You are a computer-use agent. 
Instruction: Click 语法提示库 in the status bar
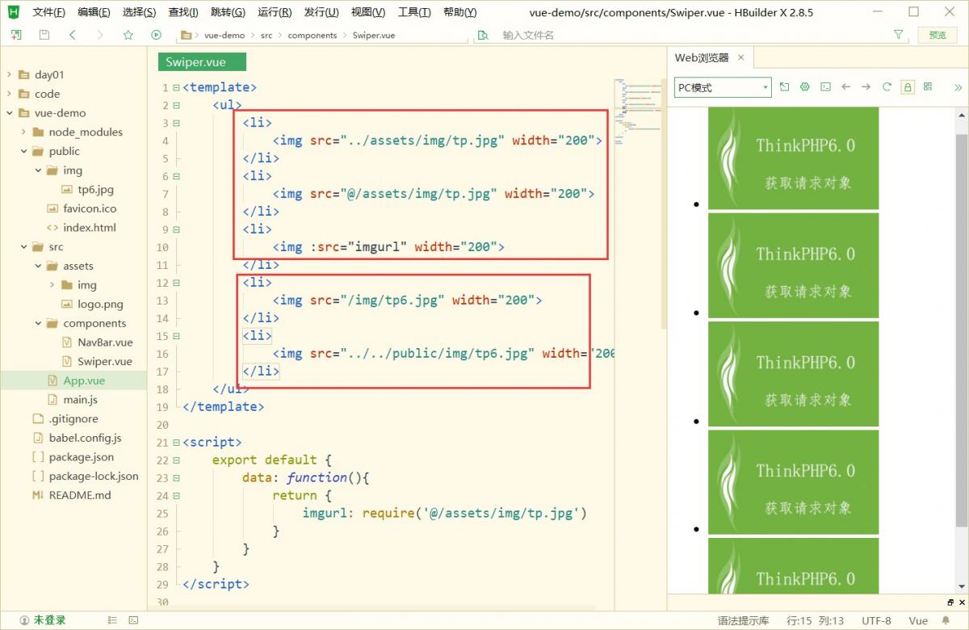[743, 620]
